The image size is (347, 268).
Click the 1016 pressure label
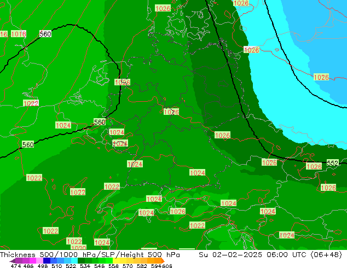(19, 34)
